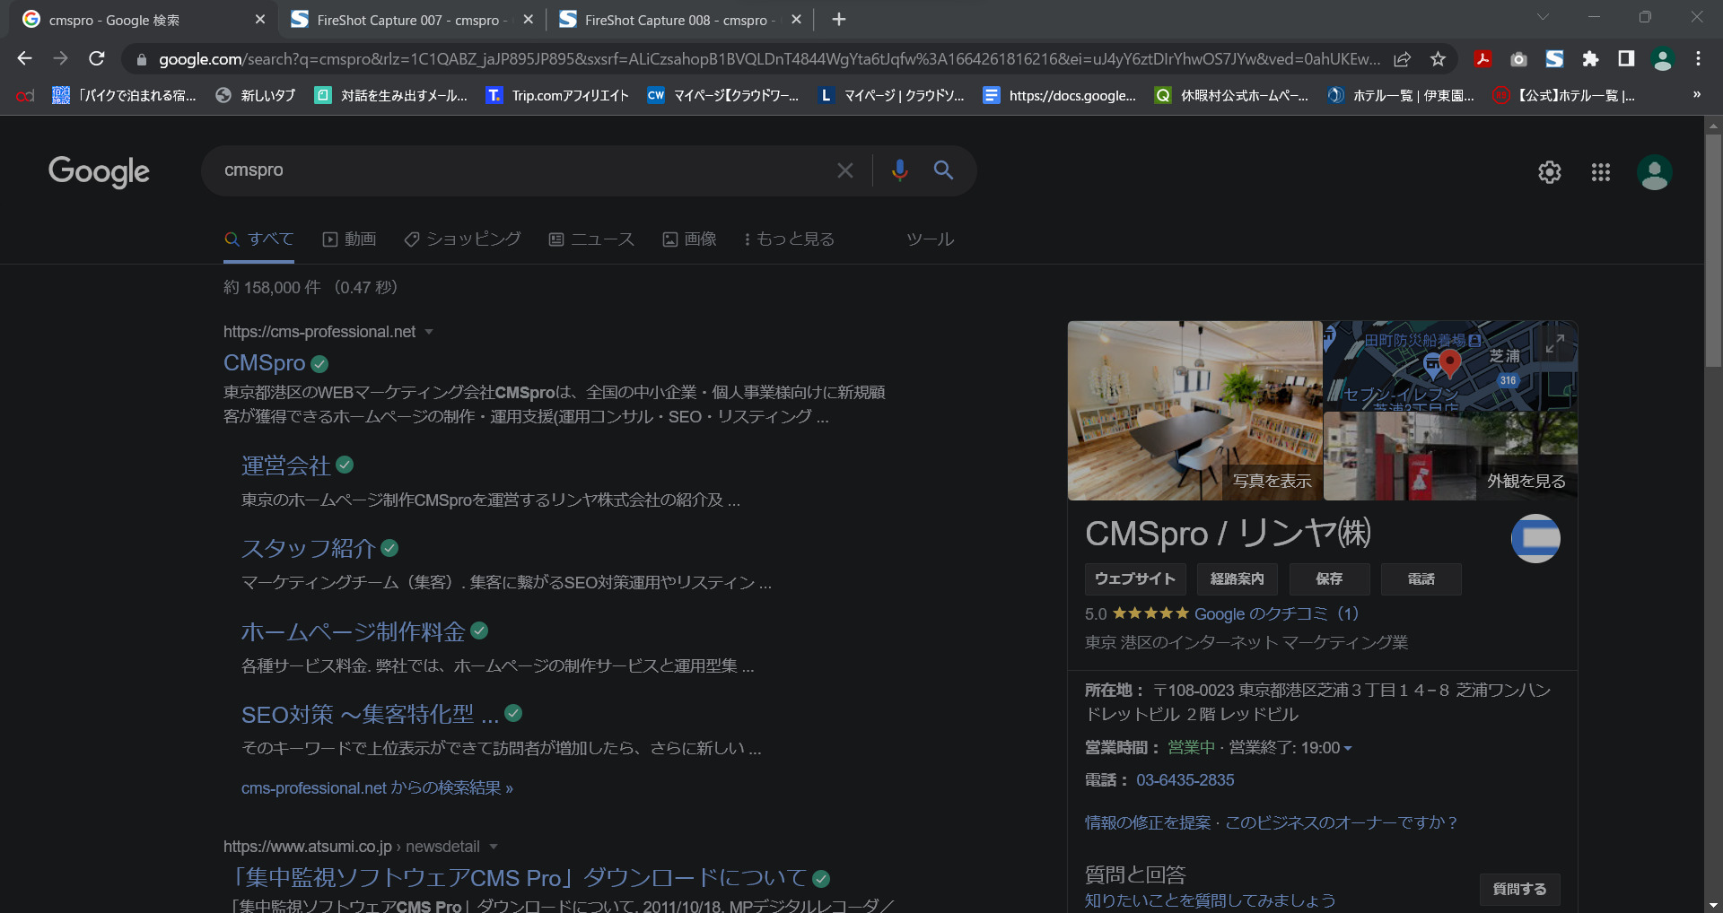Click the ウェブサイト button
Image resolution: width=1723 pixels, height=913 pixels.
(x=1135, y=579)
